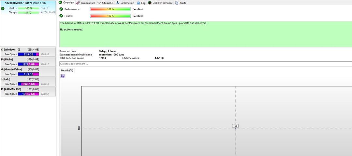Click the Information tab info icon
The height and width of the screenshot is (156, 352).
(118, 3)
